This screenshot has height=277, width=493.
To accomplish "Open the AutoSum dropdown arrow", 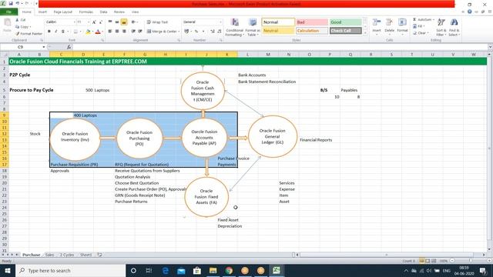I will click(x=434, y=19).
